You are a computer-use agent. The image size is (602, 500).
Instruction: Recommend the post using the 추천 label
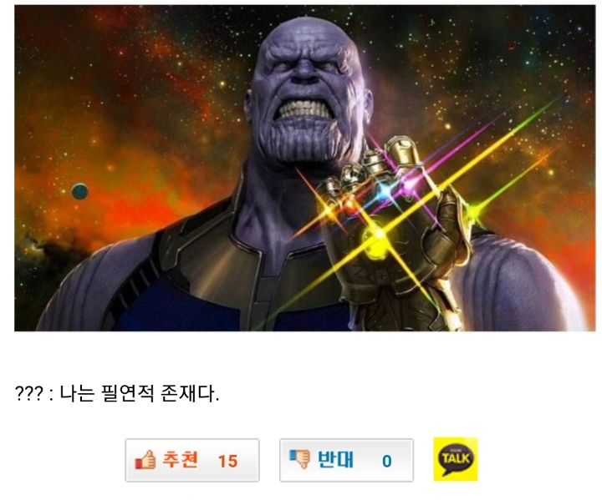181,459
